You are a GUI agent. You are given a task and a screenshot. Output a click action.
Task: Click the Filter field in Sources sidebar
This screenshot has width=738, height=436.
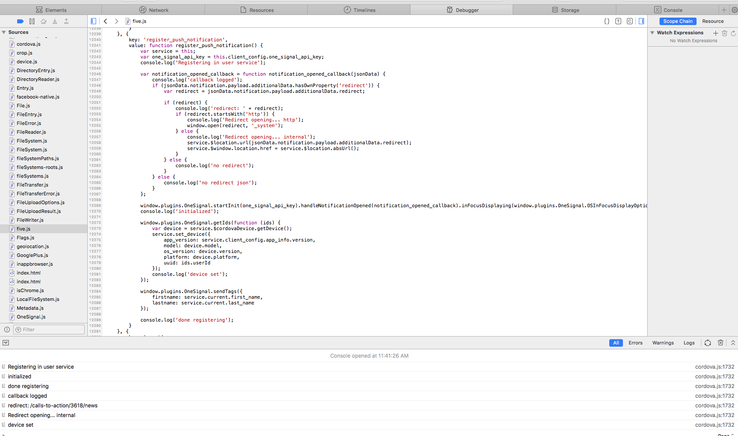coord(48,330)
